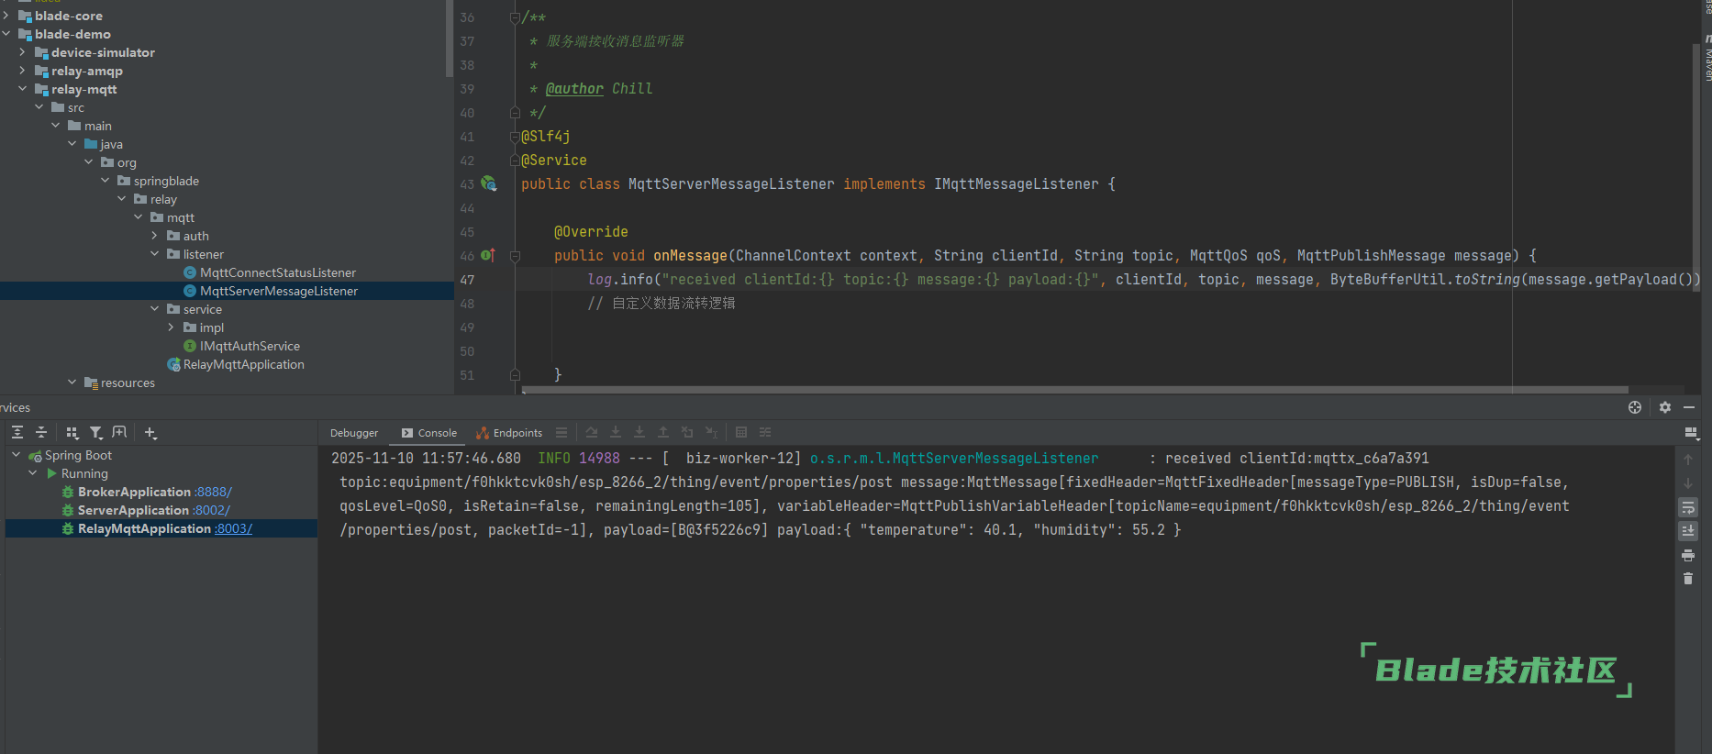Image resolution: width=1712 pixels, height=754 pixels.
Task: Open the BrokerApplication :8888/ link
Action: pos(213,492)
